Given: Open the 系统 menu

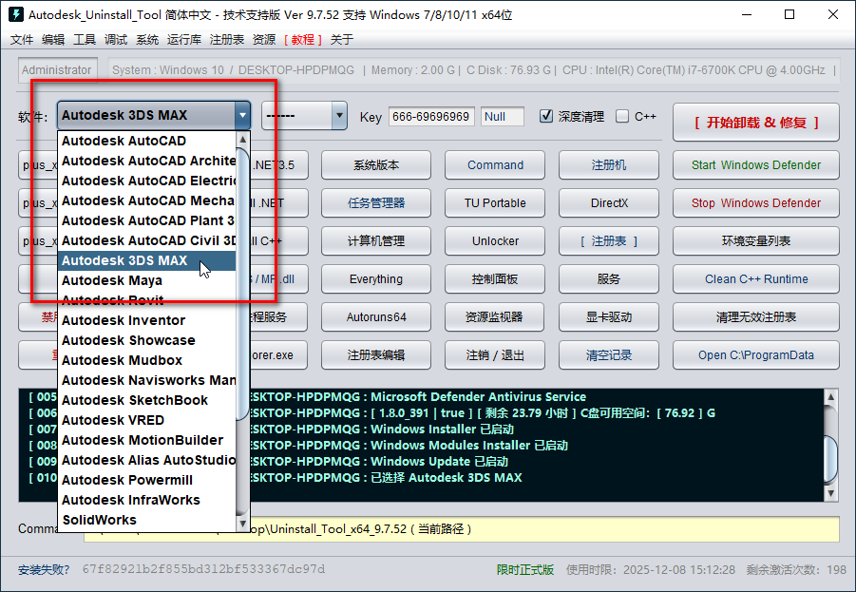Looking at the screenshot, I should pos(147,39).
